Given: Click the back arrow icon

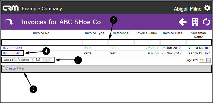Looking at the screenshot, I should [x=182, y=22].
